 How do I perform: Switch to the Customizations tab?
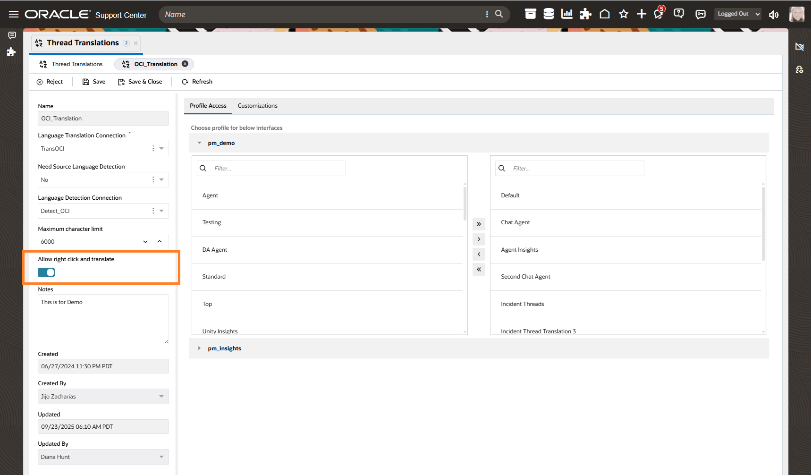[258, 106]
